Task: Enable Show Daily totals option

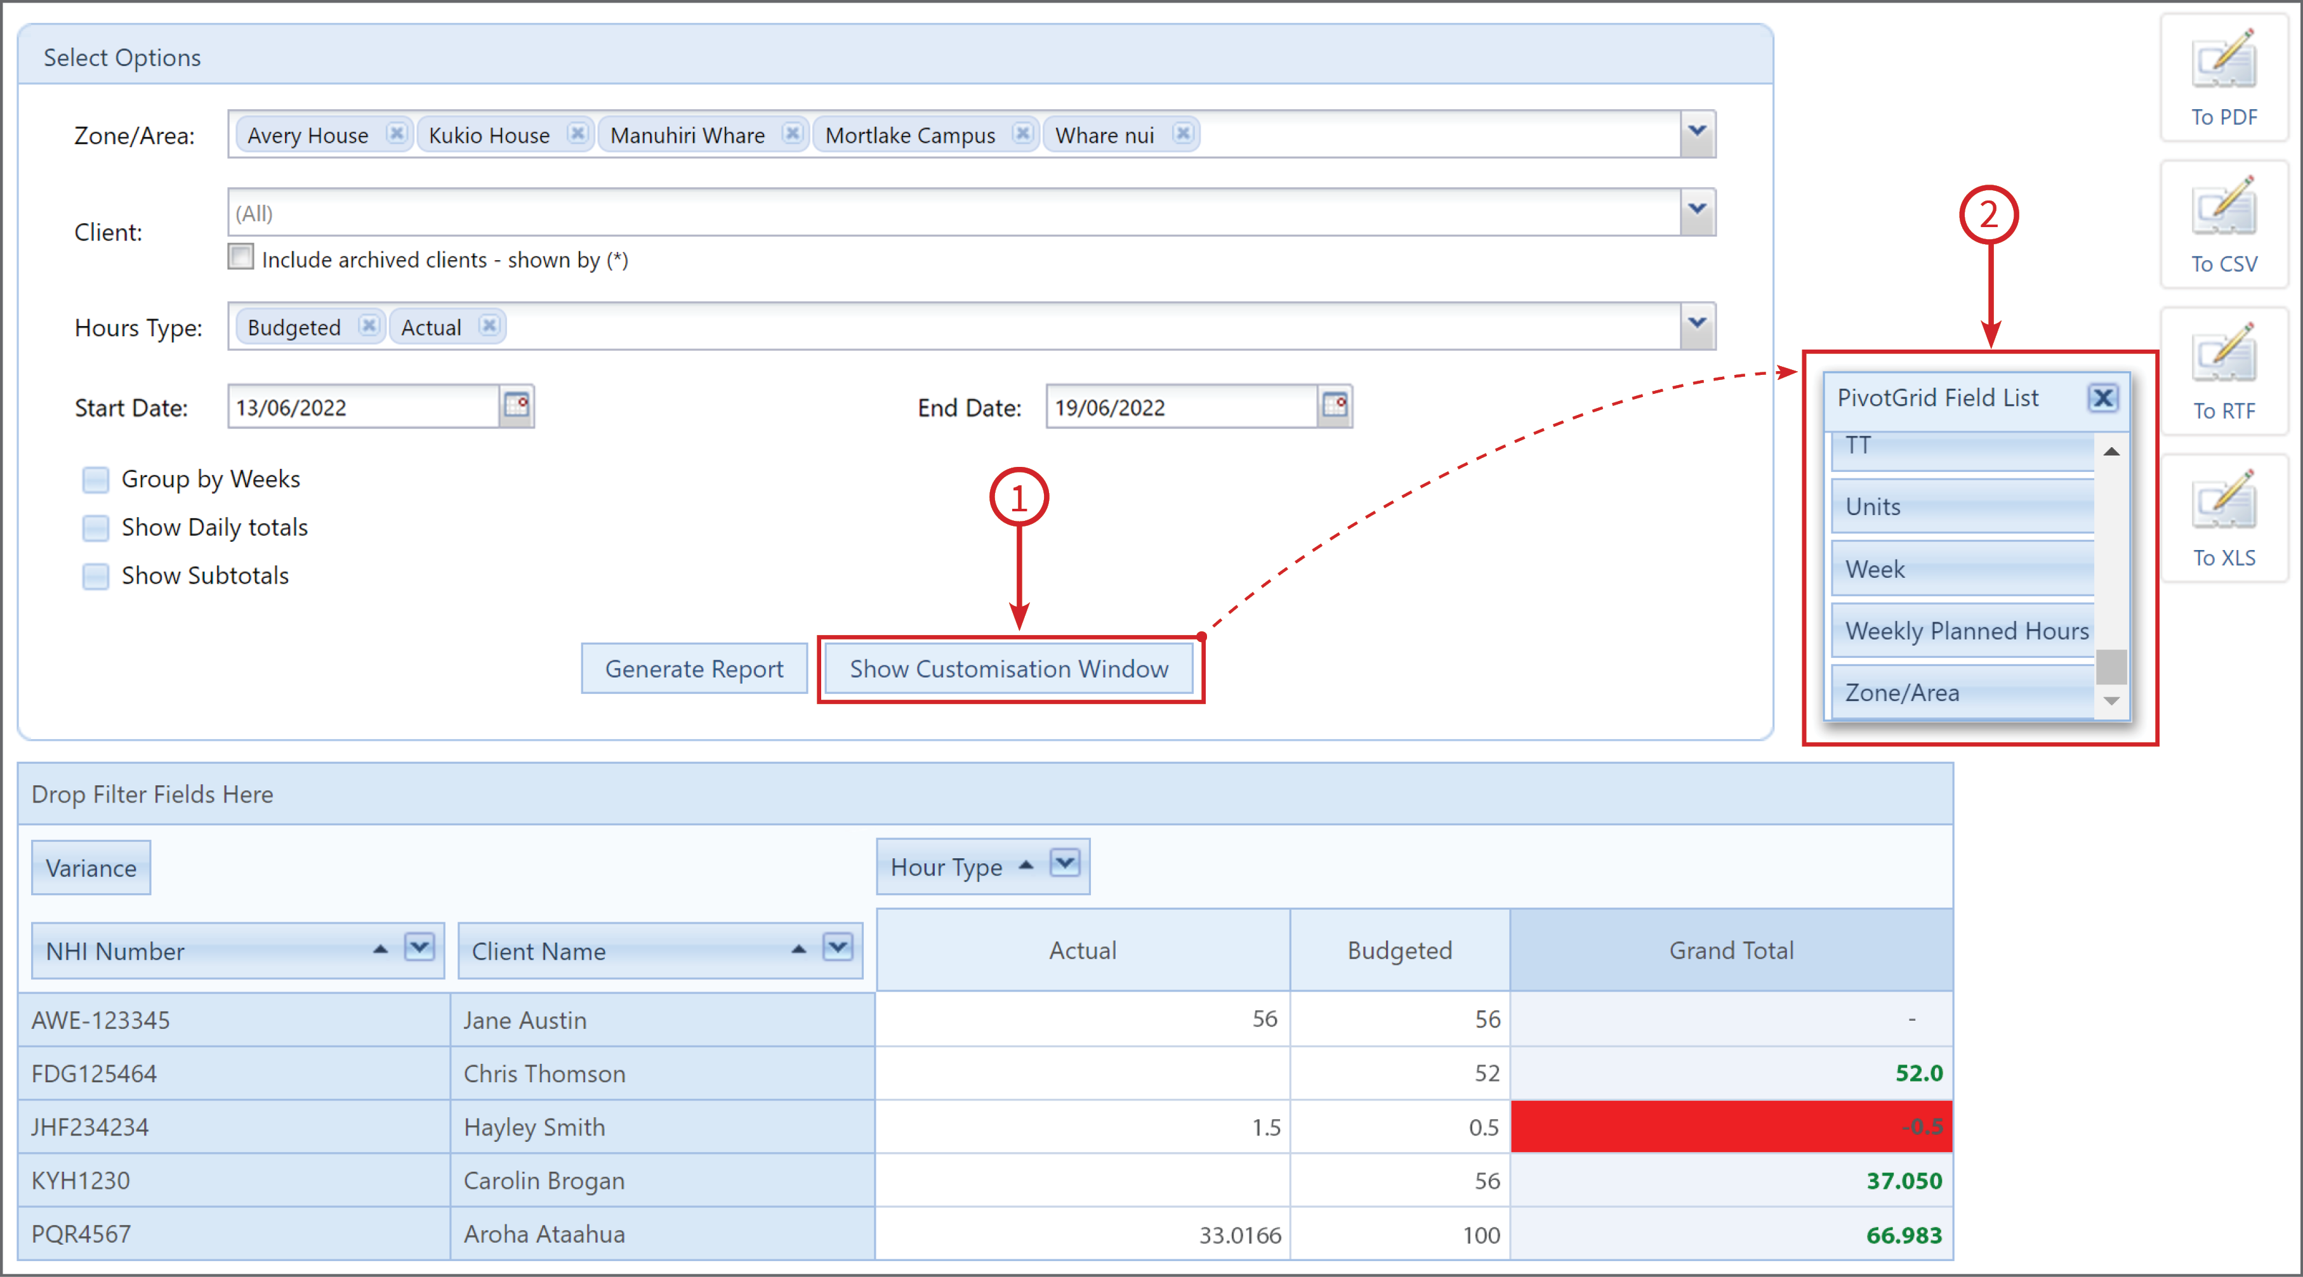Action: [x=96, y=528]
